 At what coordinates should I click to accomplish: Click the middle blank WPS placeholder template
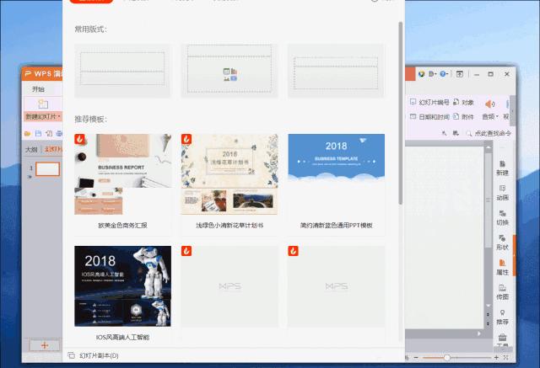pos(229,285)
